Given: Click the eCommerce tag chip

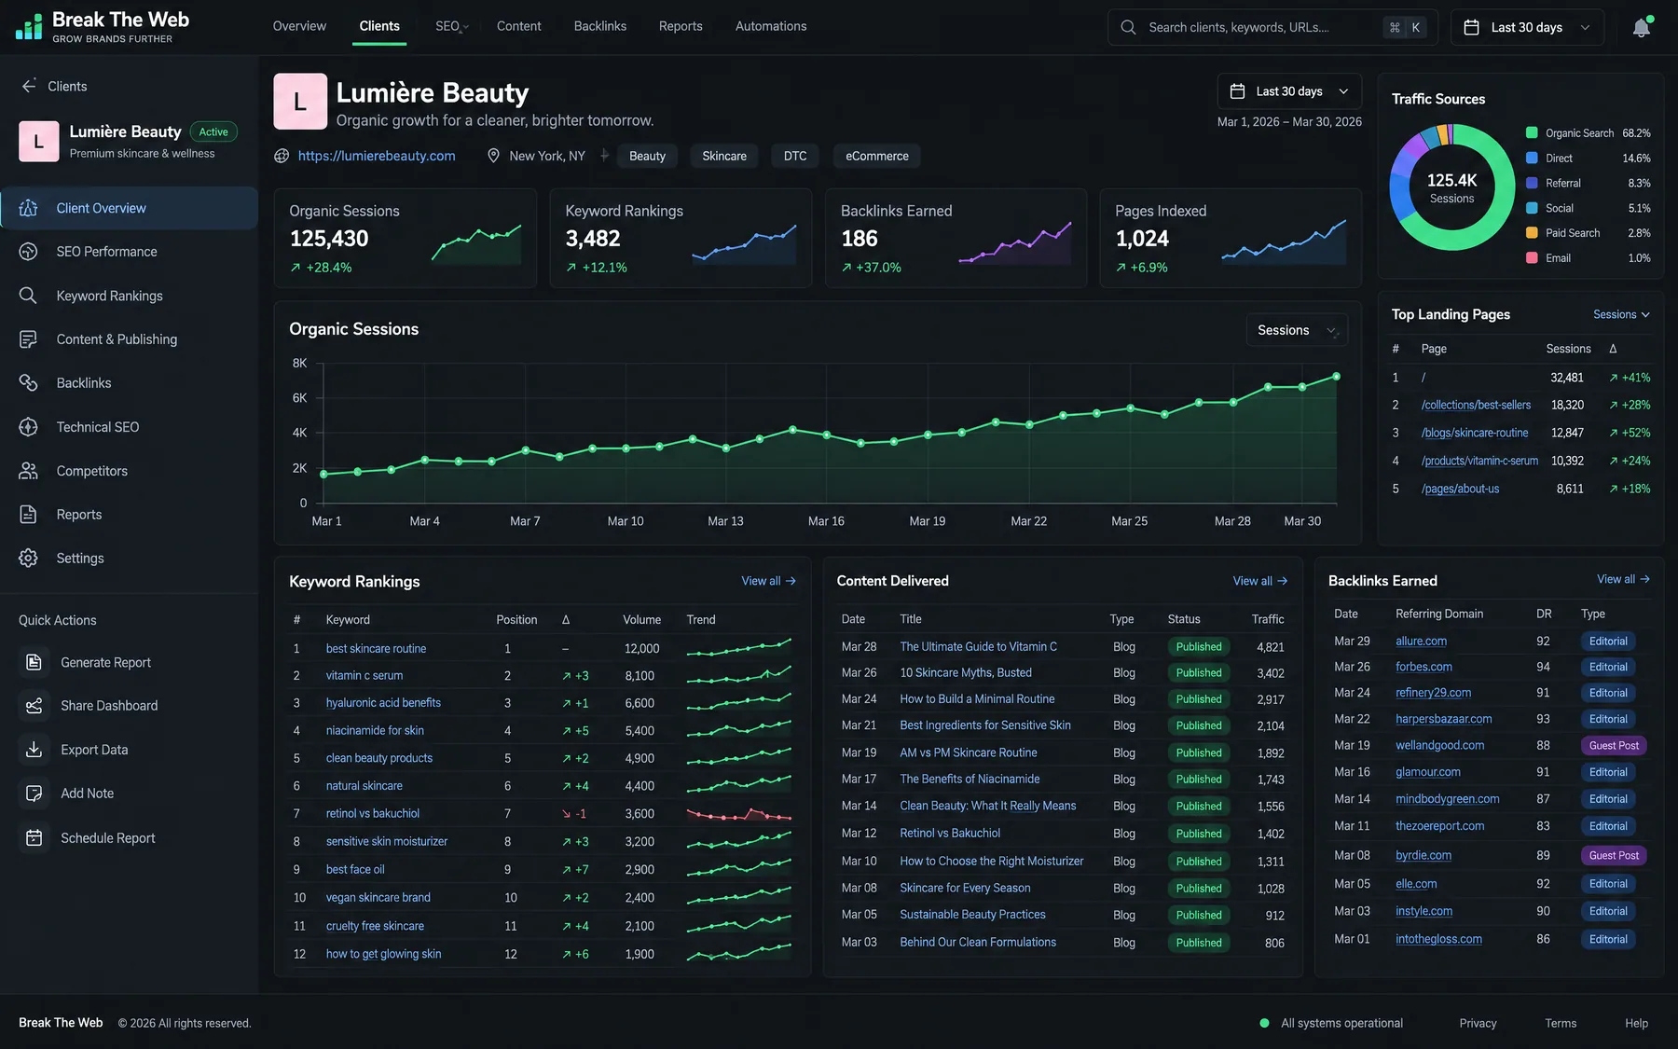Looking at the screenshot, I should [877, 156].
